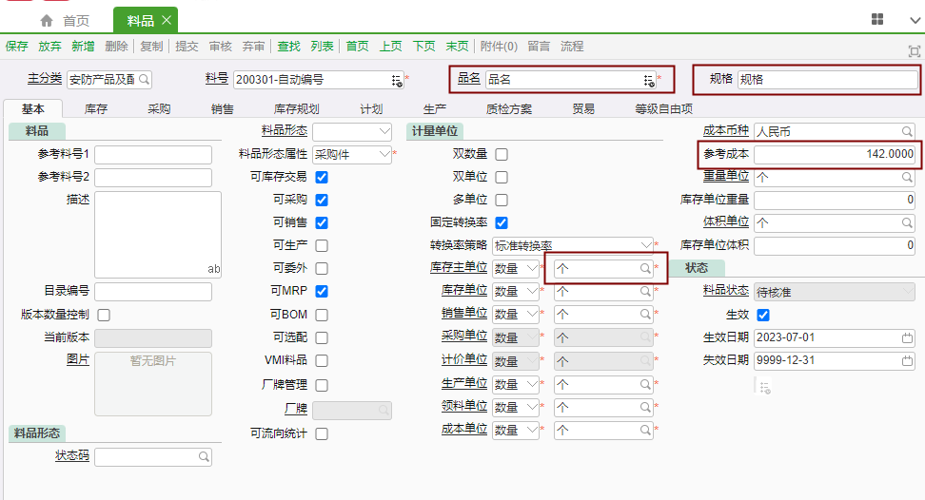Click the 参考成本 input field
This screenshot has width=925, height=500.
coord(835,154)
